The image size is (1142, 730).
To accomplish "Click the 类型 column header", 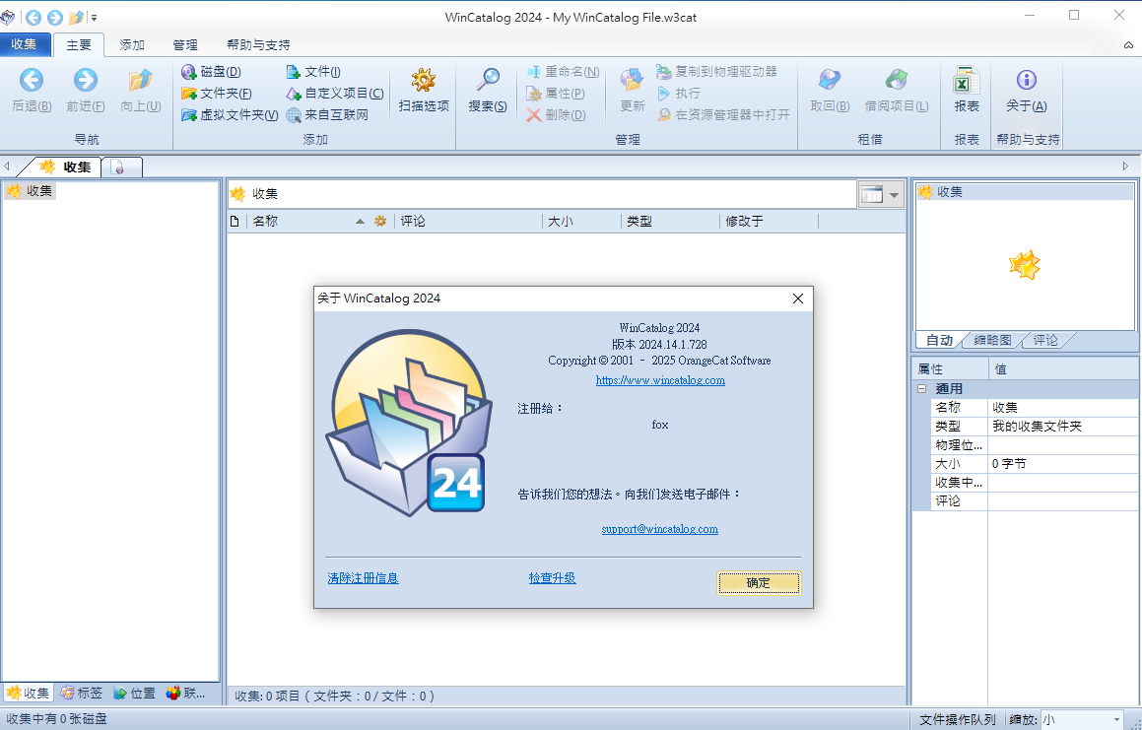I will [x=669, y=221].
